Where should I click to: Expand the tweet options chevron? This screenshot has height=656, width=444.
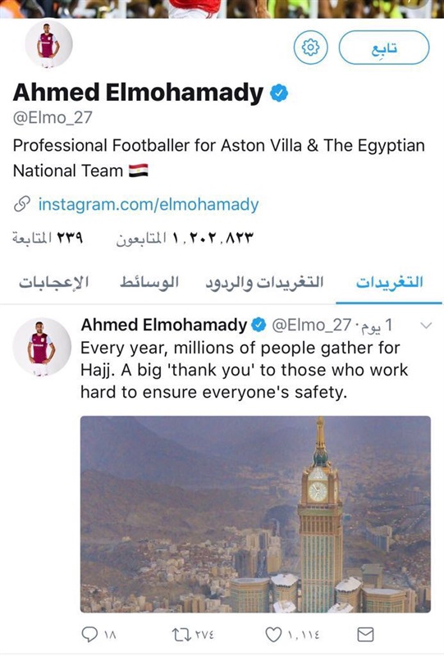coord(426,325)
